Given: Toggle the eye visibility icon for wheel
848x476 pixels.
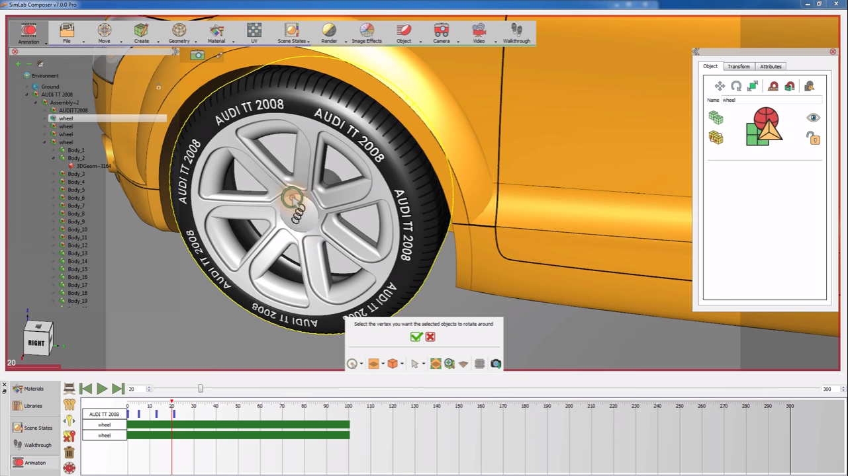Looking at the screenshot, I should click(813, 118).
